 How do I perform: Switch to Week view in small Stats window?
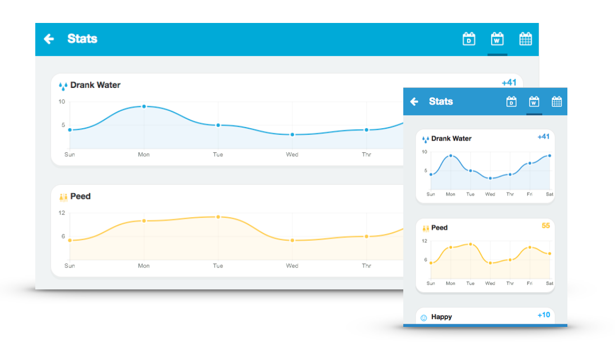click(534, 102)
